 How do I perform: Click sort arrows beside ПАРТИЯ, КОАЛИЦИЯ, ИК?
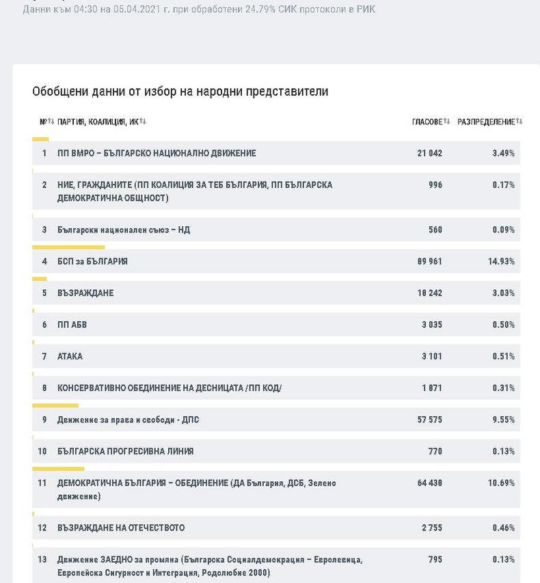click(x=143, y=122)
